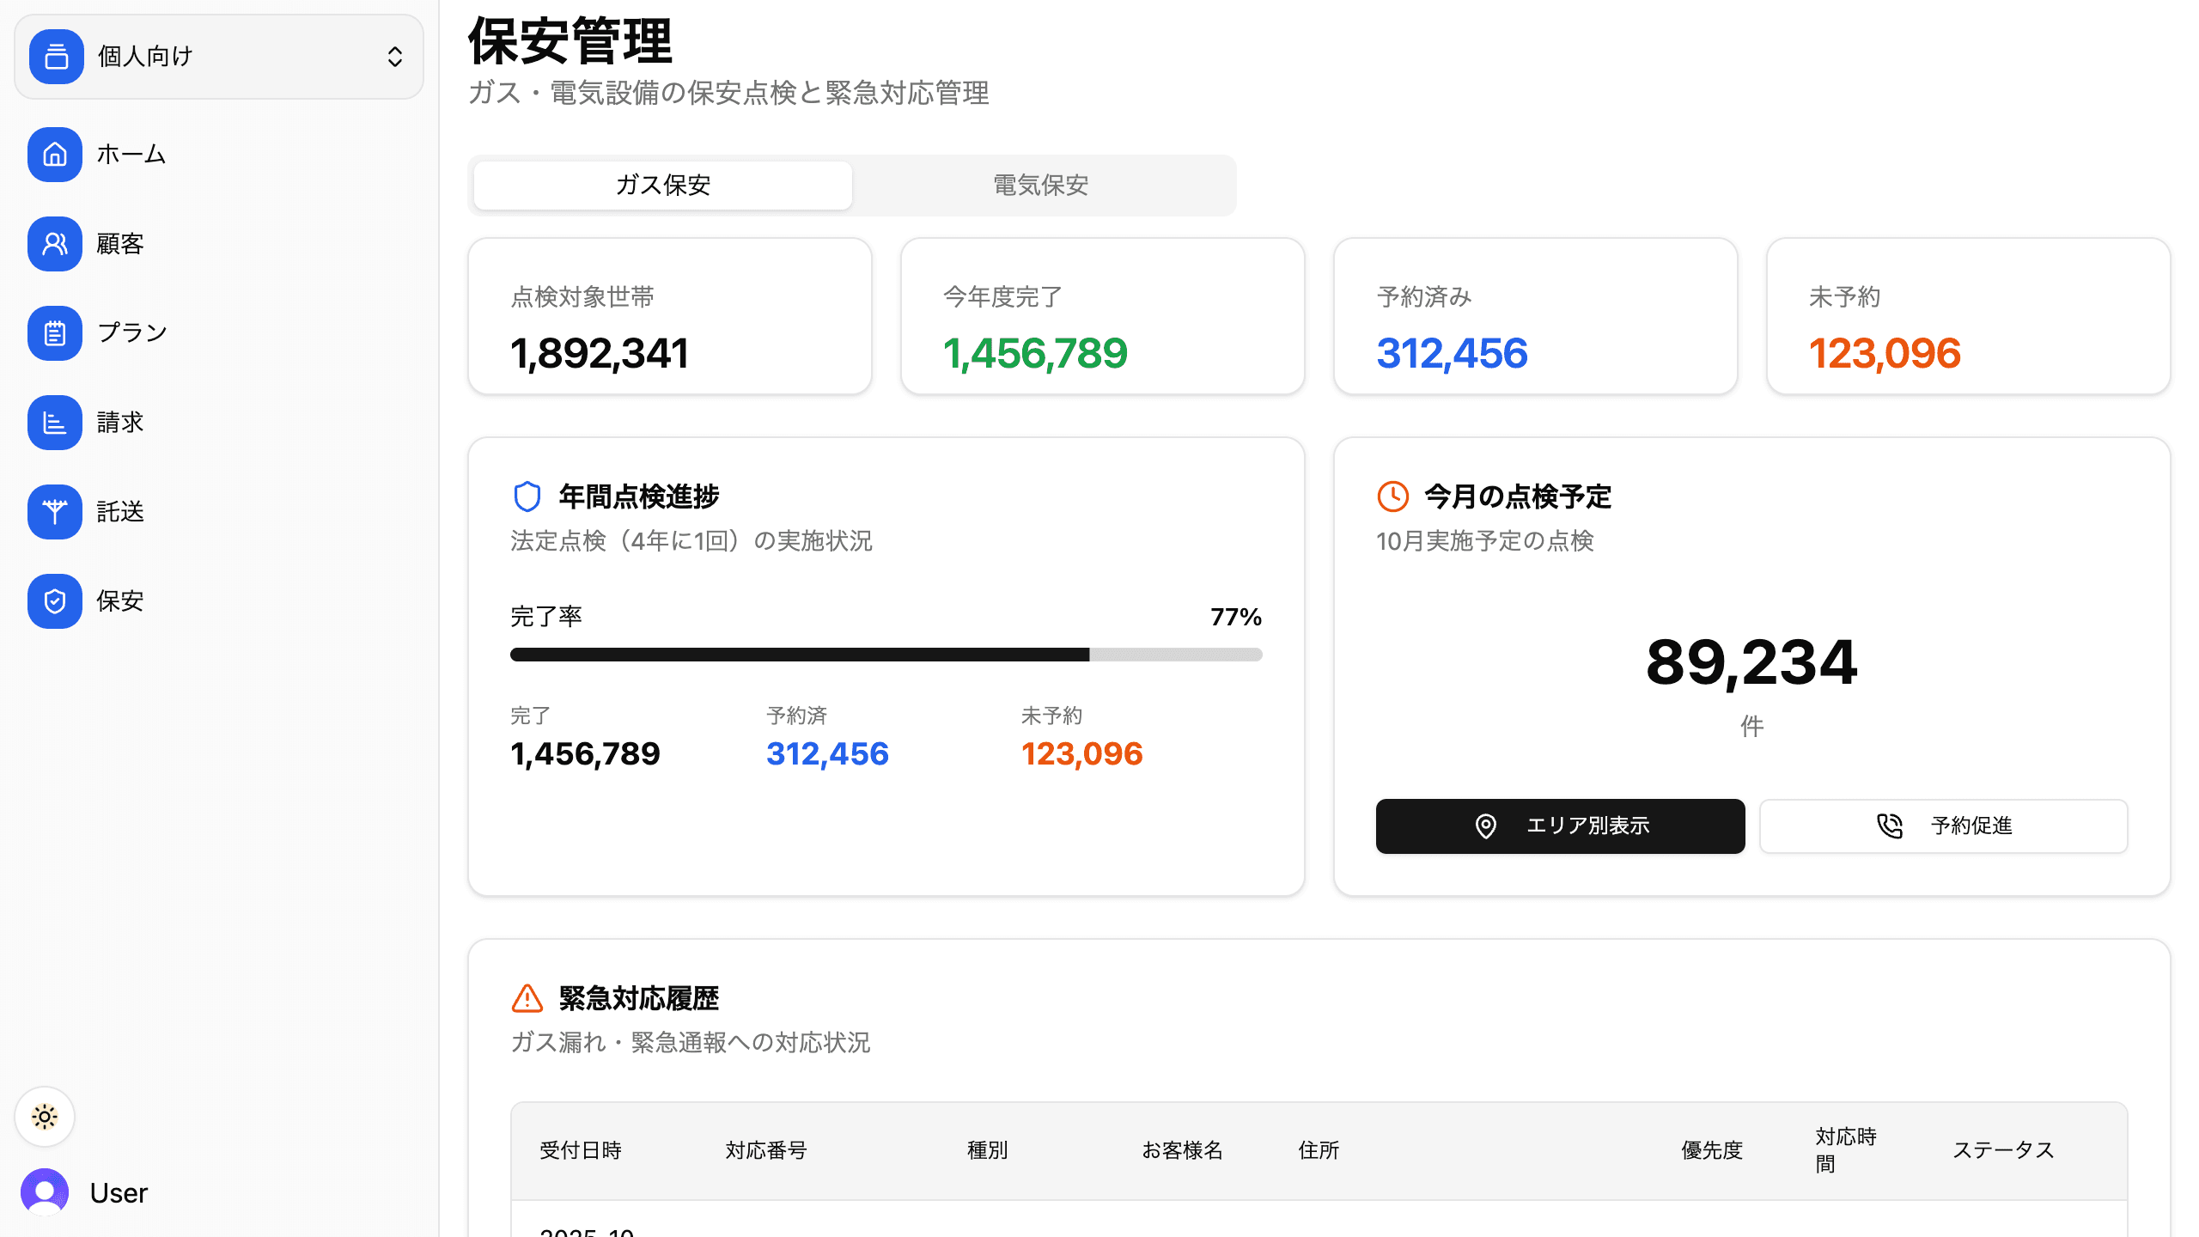Click the warning triangle icon by 緊急対応履歴
Image resolution: width=2199 pixels, height=1237 pixels.
coord(527,998)
